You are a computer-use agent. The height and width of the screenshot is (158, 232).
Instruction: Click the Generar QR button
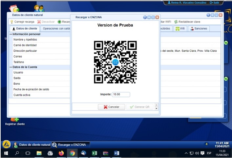140,107
